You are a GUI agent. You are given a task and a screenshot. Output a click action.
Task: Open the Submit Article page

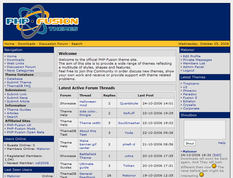tap(18, 101)
